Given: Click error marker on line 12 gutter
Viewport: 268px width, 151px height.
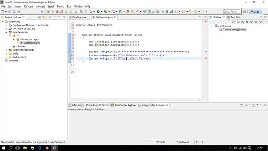Looking at the screenshot, I should point(70,58).
